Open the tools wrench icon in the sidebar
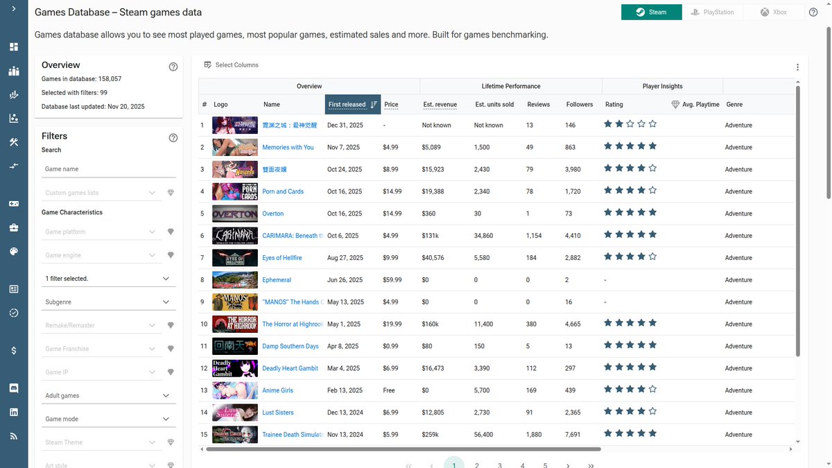Screen dimensions: 832x468 [14, 143]
